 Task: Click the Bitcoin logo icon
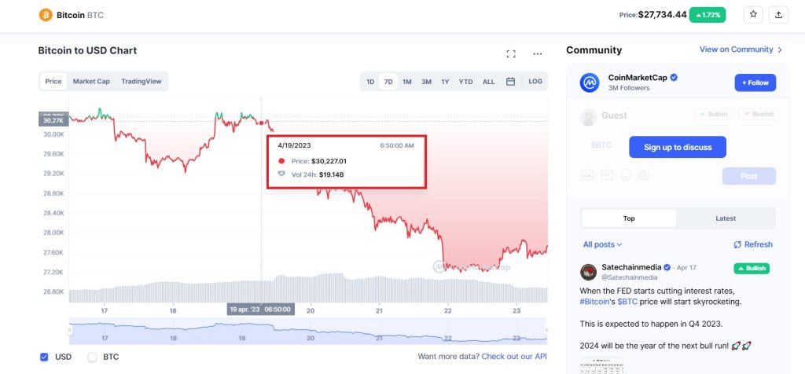click(x=46, y=15)
